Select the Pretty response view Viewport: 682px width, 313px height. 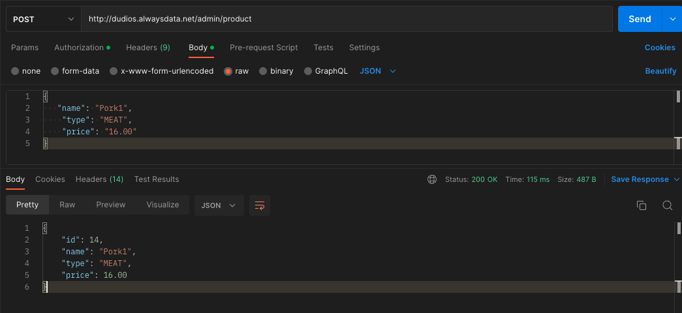tap(27, 205)
